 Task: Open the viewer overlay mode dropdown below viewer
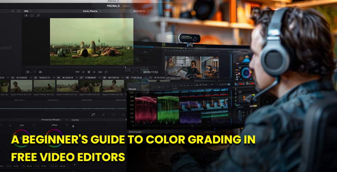tap(29, 72)
